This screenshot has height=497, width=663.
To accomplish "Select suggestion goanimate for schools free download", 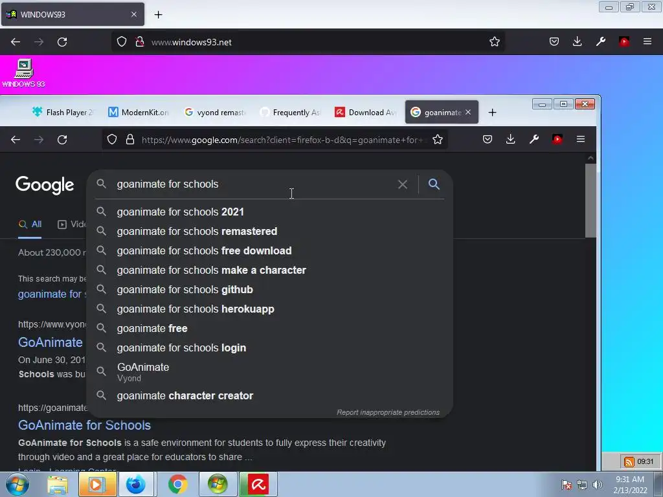I will [x=270, y=250].
